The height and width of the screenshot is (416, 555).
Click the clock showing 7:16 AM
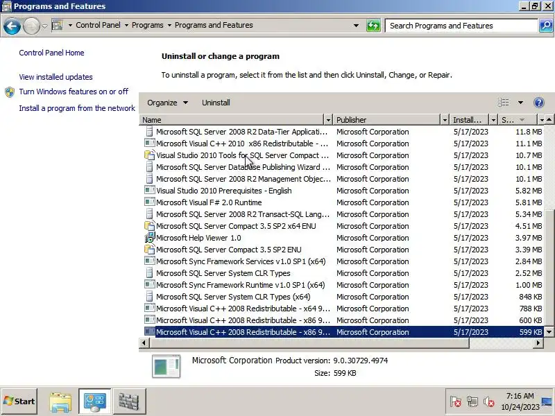pyautogui.click(x=520, y=396)
